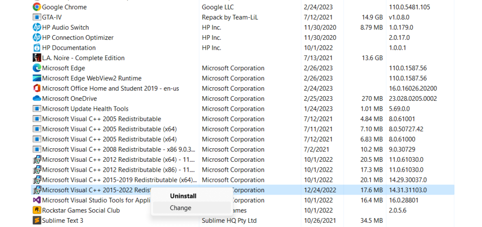Click the Sublime HQ Pty Ltd publisher

(229, 220)
